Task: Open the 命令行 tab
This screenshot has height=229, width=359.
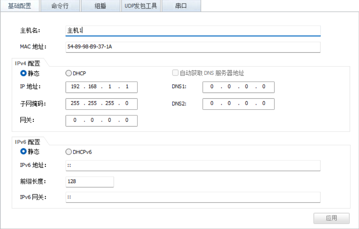Action: [x=60, y=6]
